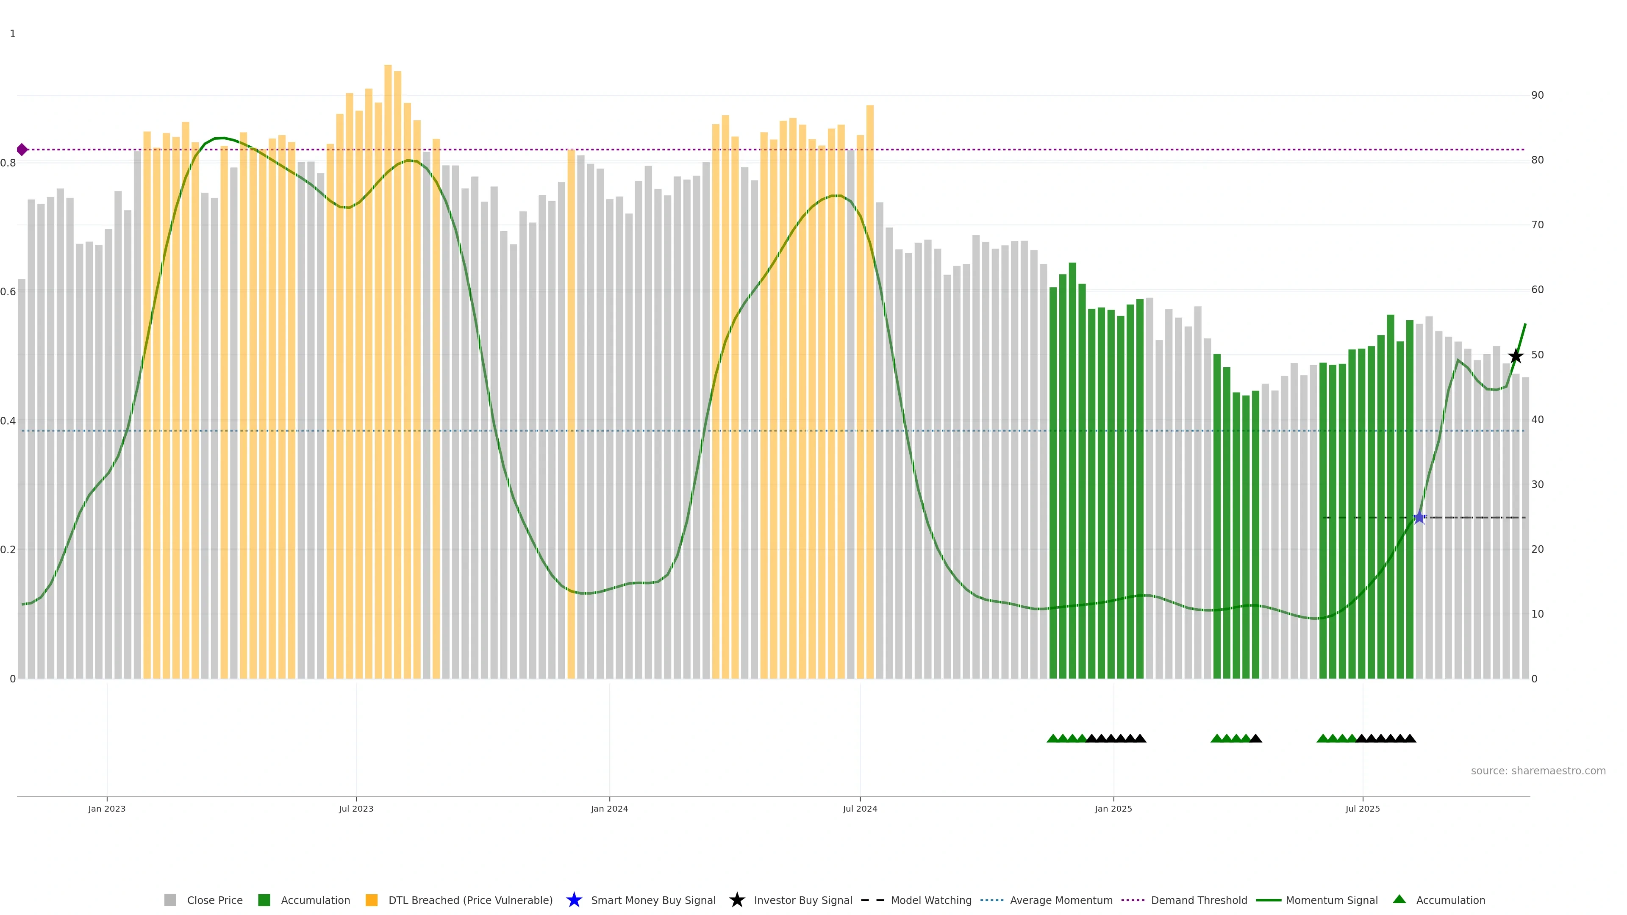Viewport: 1627px width, 915px height.
Task: Toggle Close Price legend entry
Action: point(214,901)
